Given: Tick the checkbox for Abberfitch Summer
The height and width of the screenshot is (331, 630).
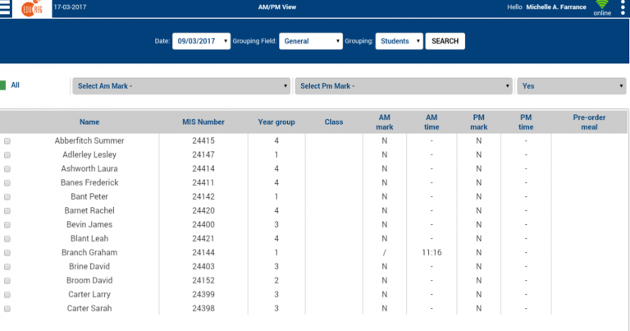Looking at the screenshot, I should click(7, 141).
